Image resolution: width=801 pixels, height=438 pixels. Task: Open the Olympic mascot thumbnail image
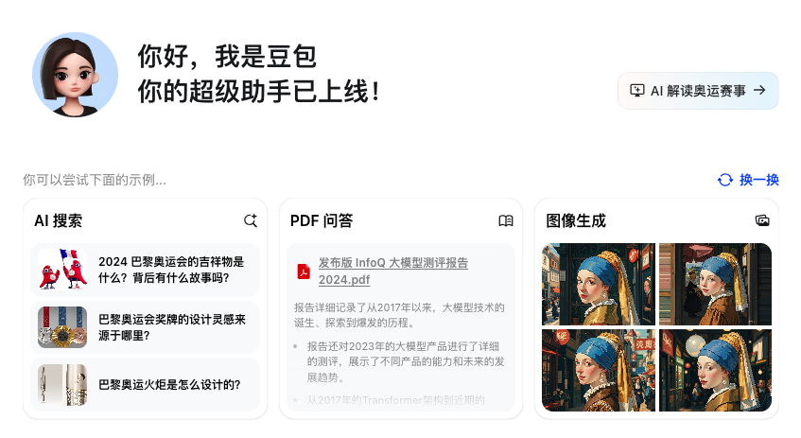[x=62, y=270]
